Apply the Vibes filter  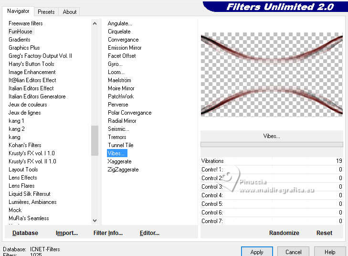pyautogui.click(x=257, y=252)
